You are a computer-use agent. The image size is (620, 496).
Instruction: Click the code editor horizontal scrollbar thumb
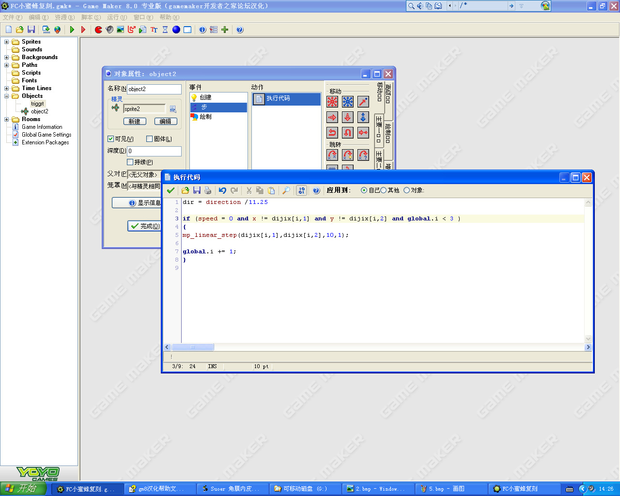click(x=193, y=347)
